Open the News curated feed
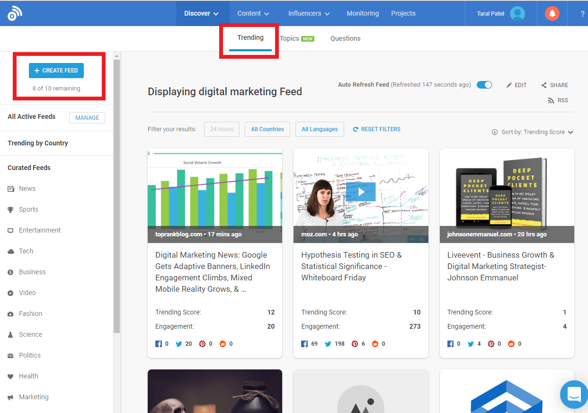This screenshot has height=413, width=588. click(x=27, y=189)
